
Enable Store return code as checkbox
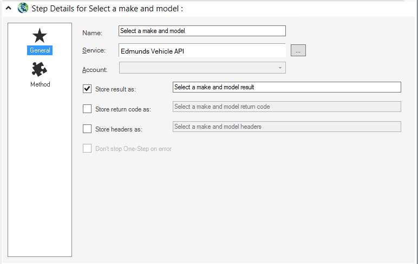[x=87, y=109]
